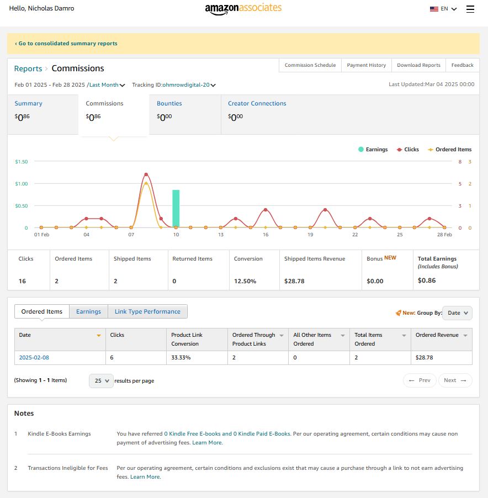Click Learn More under Kindle E-Books Earnings
The height and width of the screenshot is (498, 488).
[208, 443]
